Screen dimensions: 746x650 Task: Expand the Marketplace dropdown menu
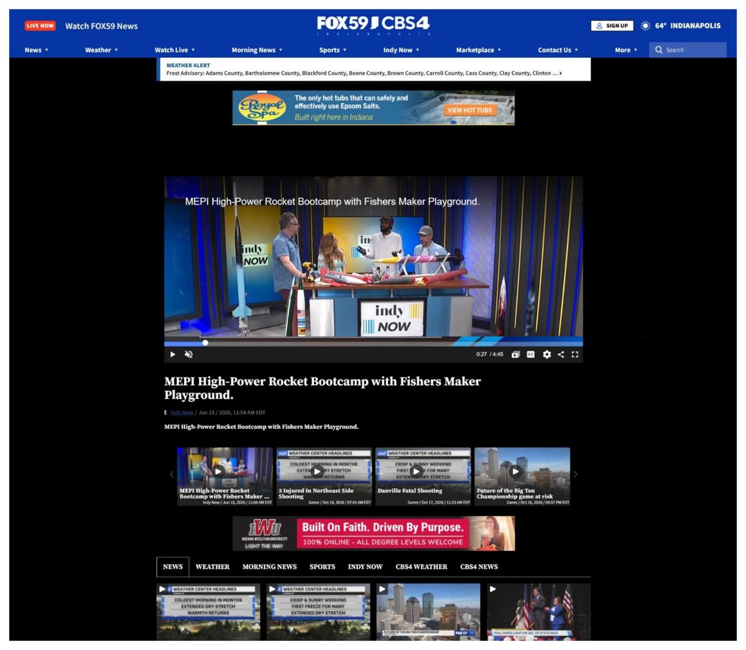point(479,50)
